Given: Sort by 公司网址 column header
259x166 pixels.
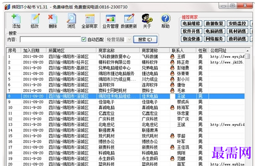Looking at the screenshot, I should (x=227, y=50).
